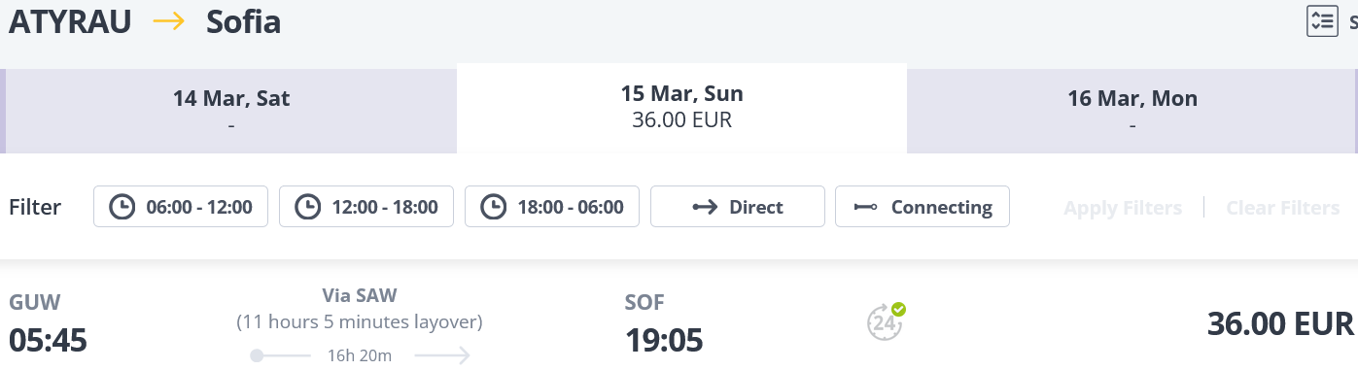Image resolution: width=1358 pixels, height=370 pixels.
Task: Click the 24-hour refund icon
Action: pos(887,322)
